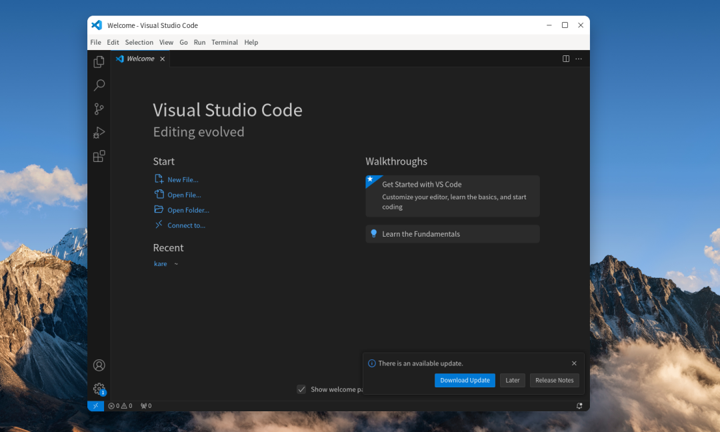Click the Accounts icon in activity bar
This screenshot has height=432, width=720.
pos(99,365)
